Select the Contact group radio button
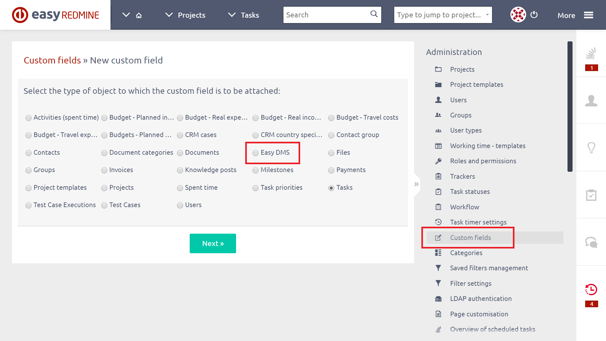Screen dimensions: 606x341 (331, 135)
